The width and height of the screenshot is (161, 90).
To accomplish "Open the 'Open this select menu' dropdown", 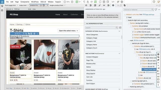I will click(68, 30).
